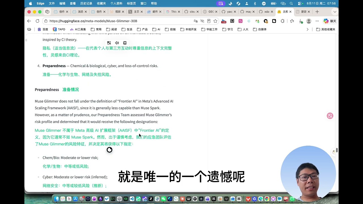Expand the AI工具集 bookmark

[78, 29]
